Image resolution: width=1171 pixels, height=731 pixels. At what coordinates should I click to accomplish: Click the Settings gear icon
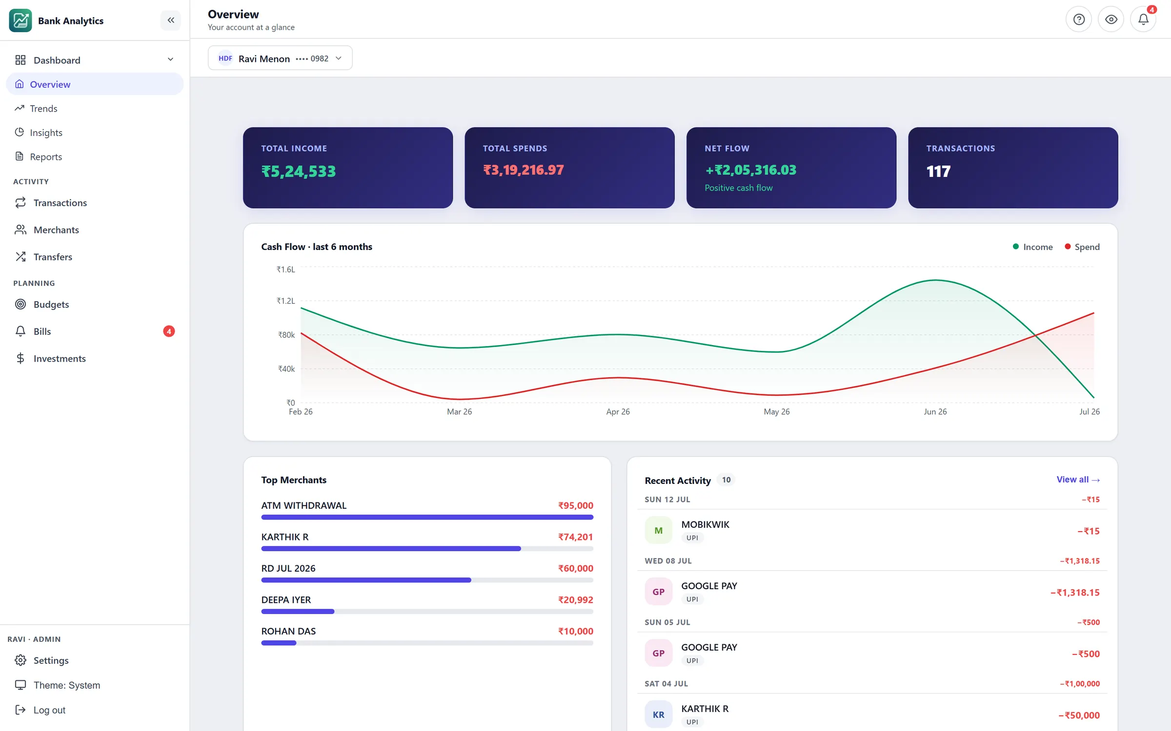(20, 660)
